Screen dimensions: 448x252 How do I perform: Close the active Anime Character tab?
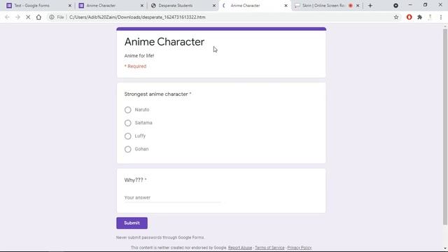click(x=286, y=6)
